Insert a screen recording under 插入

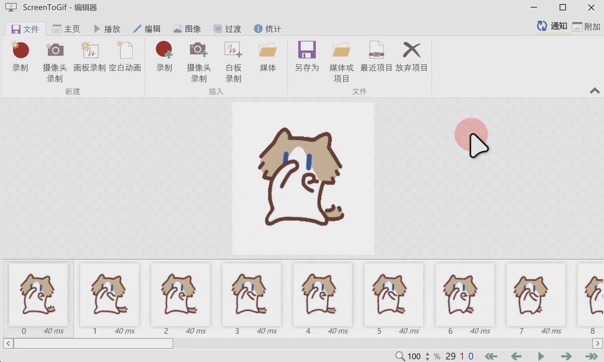coord(164,57)
